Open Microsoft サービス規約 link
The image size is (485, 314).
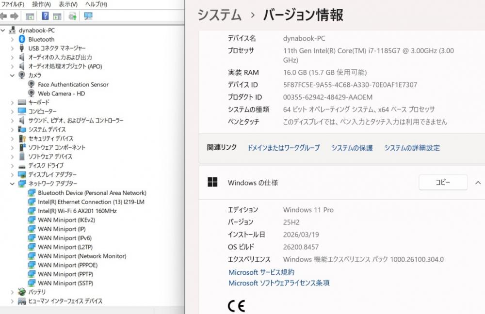coord(261,272)
